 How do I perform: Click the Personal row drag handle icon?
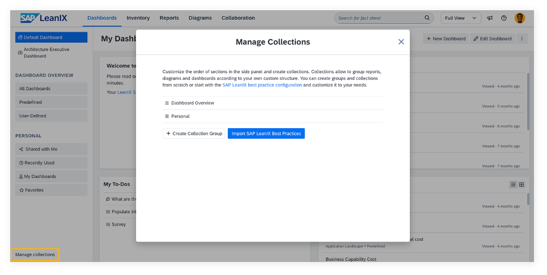tap(167, 116)
